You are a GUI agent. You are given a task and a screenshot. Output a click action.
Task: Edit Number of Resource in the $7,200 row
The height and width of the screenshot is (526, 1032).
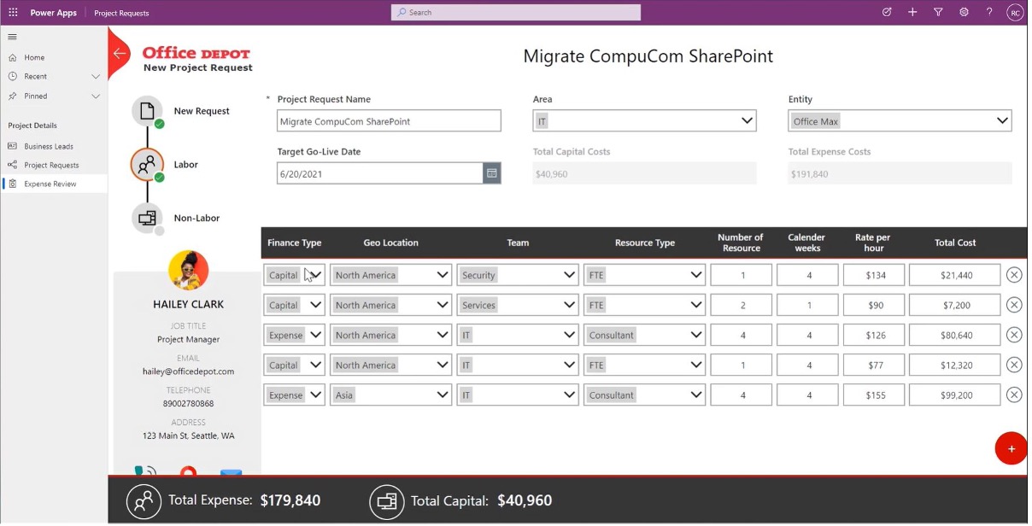tap(742, 305)
